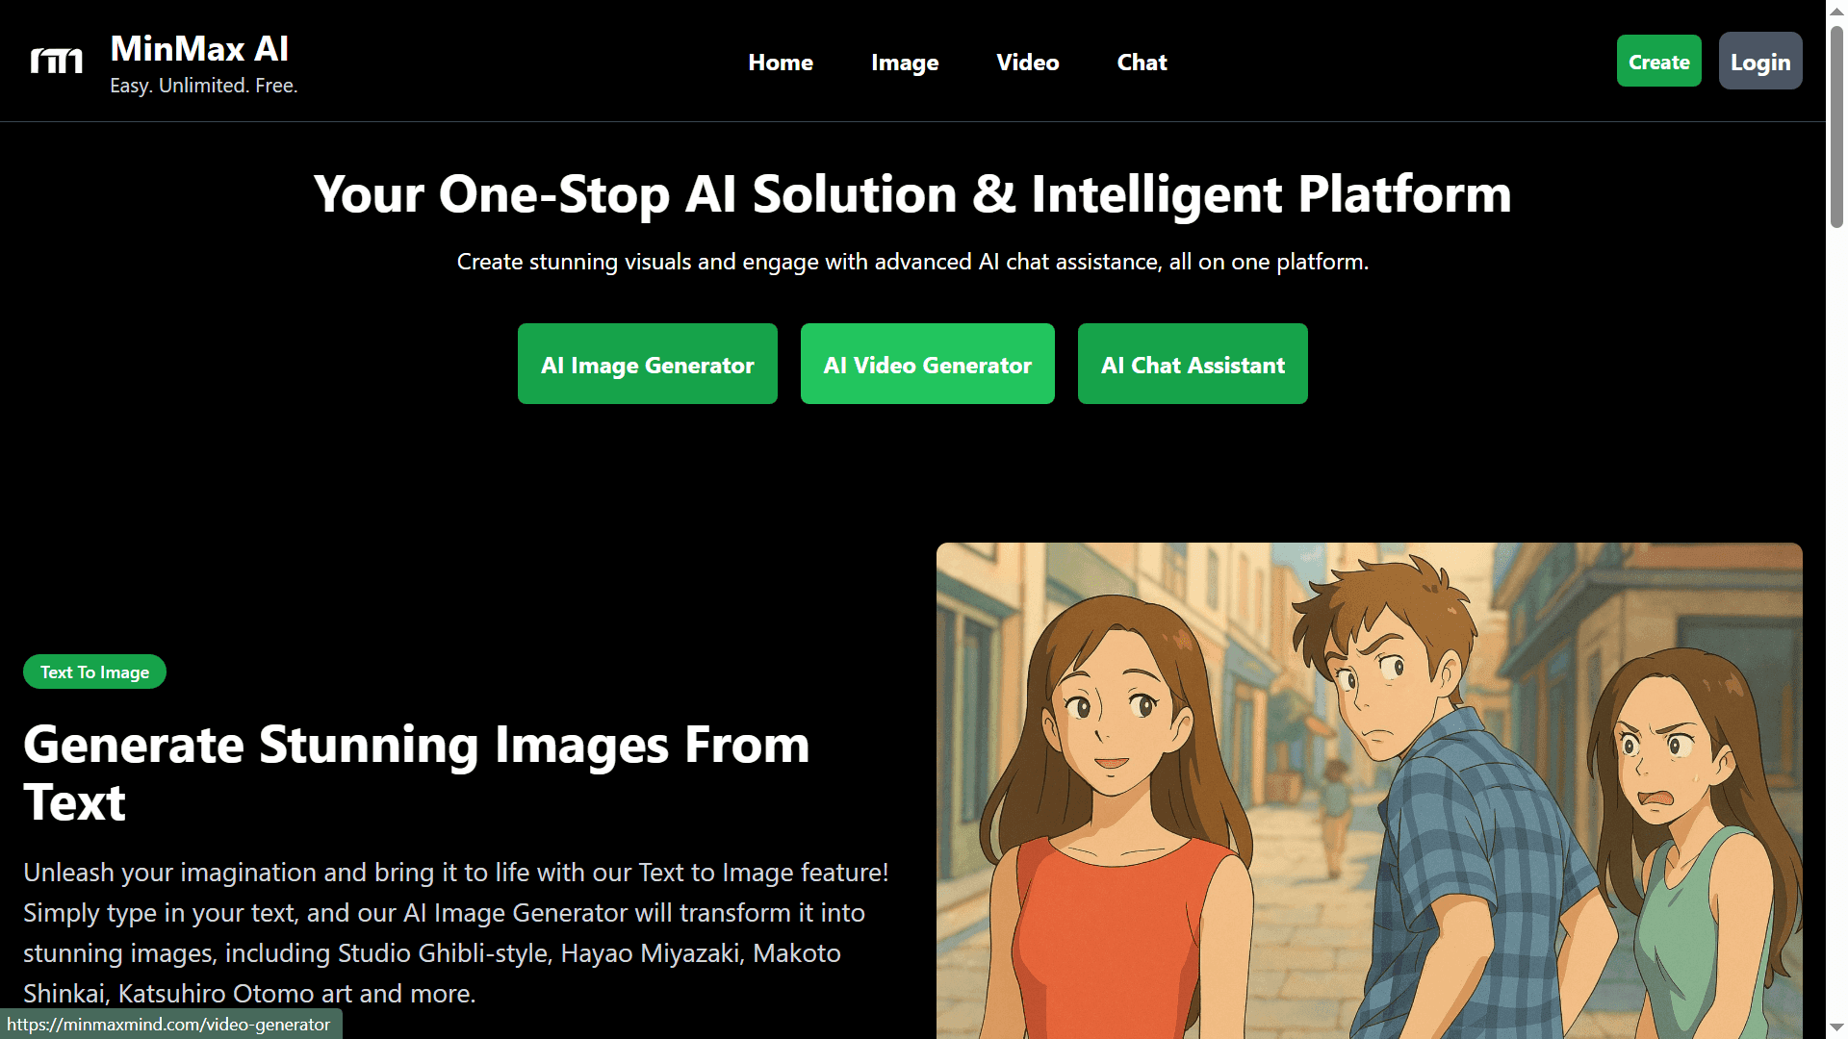This screenshot has height=1039, width=1848.
Task: Open the Image navigation item
Action: click(904, 62)
